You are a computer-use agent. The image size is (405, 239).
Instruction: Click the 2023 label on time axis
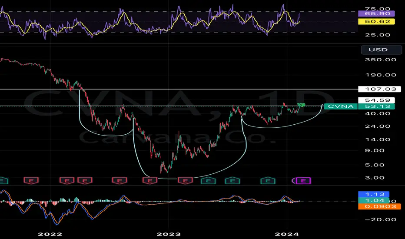click(x=169, y=234)
